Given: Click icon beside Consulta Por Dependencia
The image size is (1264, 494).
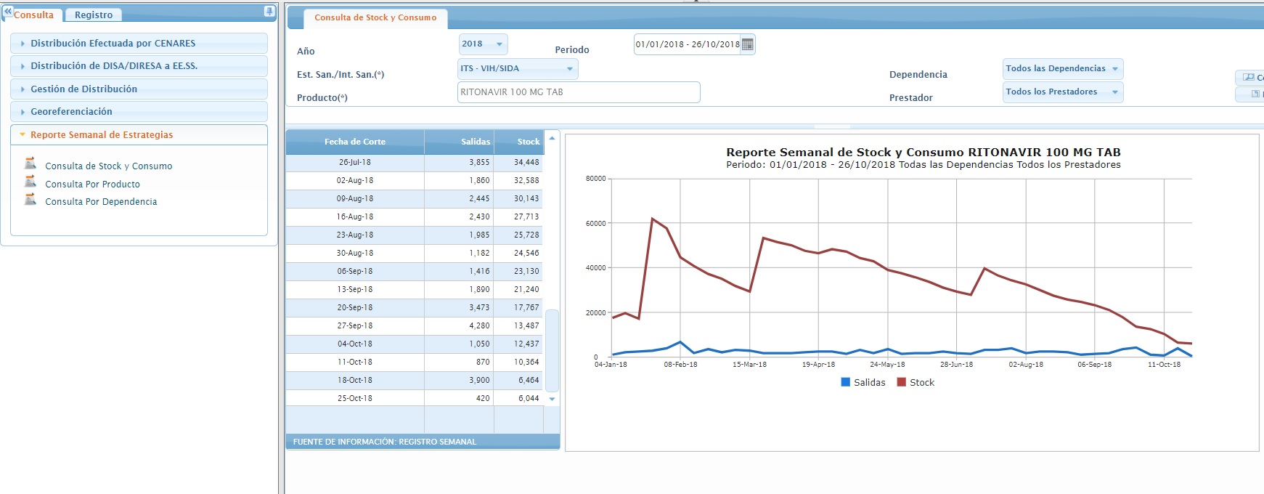Looking at the screenshot, I should pos(30,200).
